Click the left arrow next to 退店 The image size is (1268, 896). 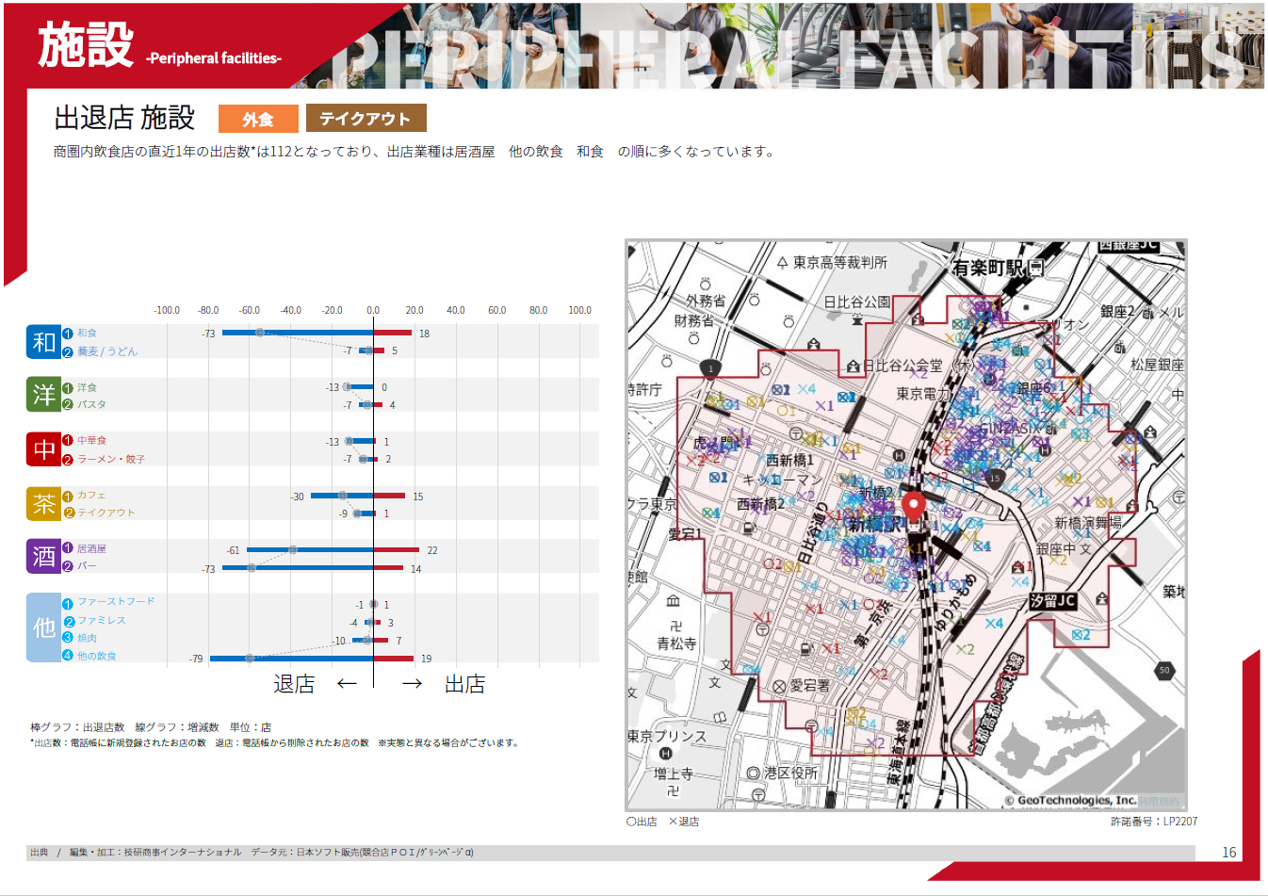point(347,684)
